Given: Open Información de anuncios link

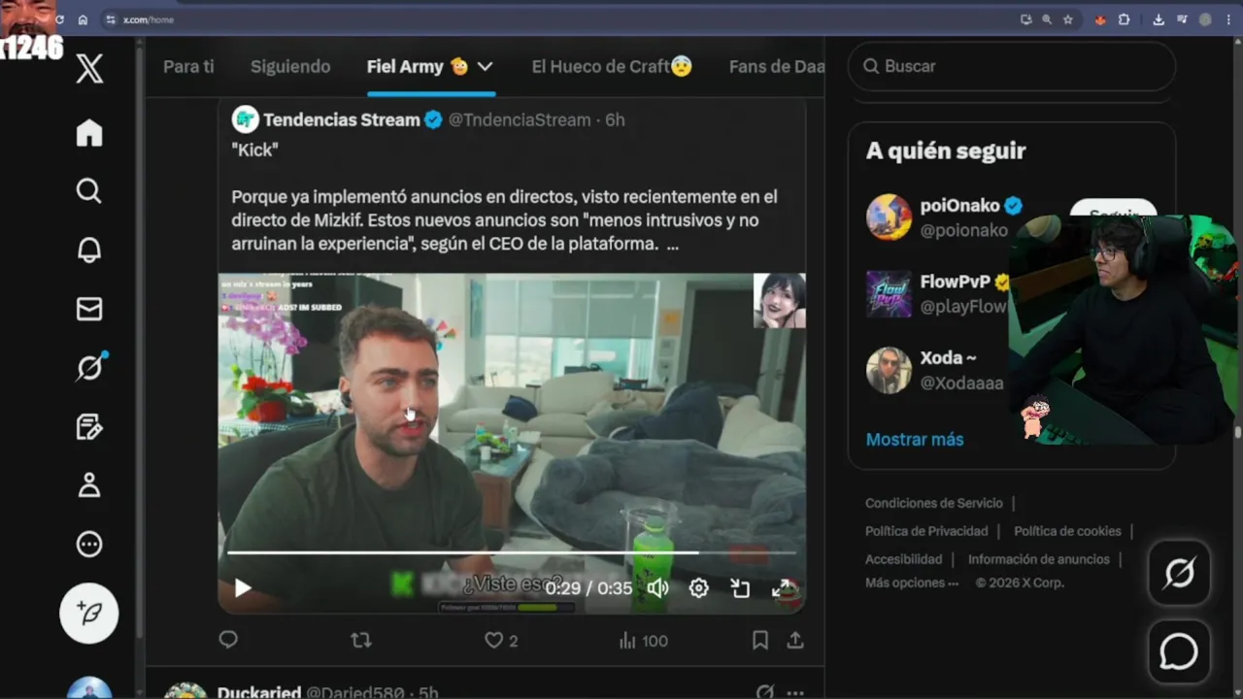Looking at the screenshot, I should (1038, 559).
